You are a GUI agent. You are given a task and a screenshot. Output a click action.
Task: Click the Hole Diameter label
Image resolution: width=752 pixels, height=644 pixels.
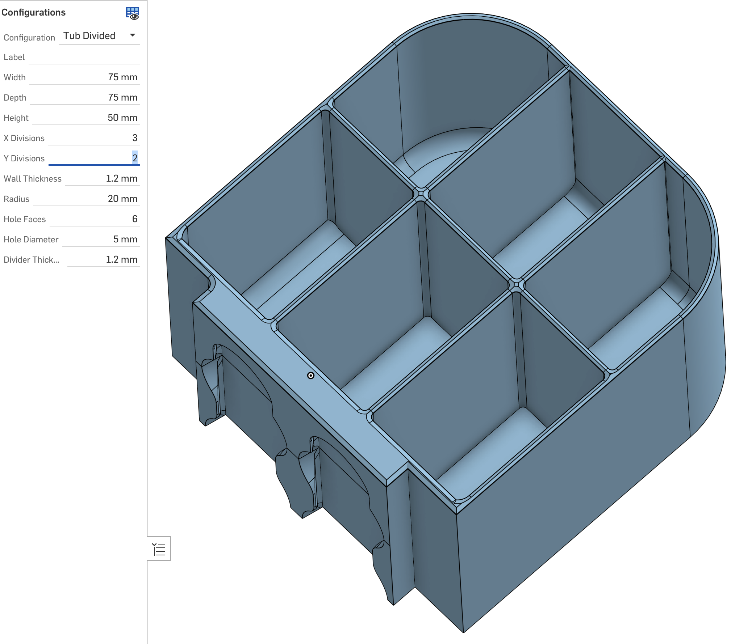tap(31, 240)
